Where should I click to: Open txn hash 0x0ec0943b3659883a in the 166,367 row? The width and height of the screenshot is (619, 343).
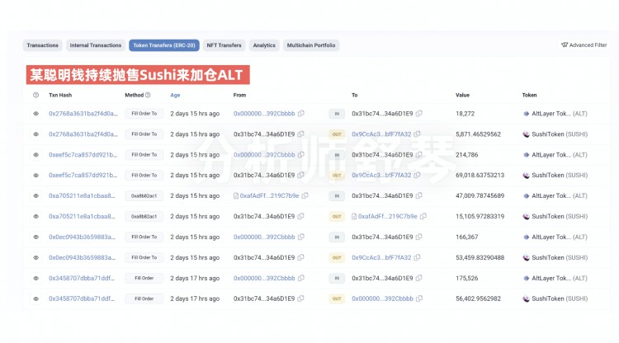point(82,237)
